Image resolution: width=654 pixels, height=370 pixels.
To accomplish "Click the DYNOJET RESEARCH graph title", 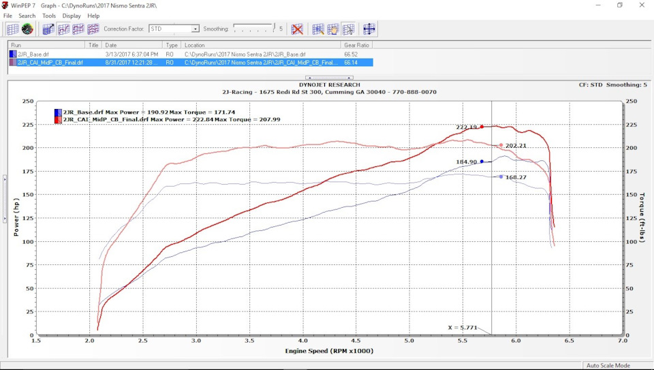I will (x=330, y=84).
